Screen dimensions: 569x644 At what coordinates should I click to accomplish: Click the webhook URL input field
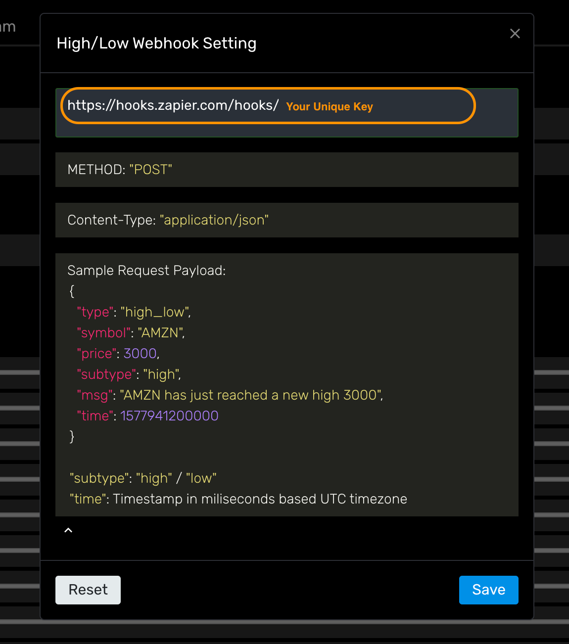[287, 113]
